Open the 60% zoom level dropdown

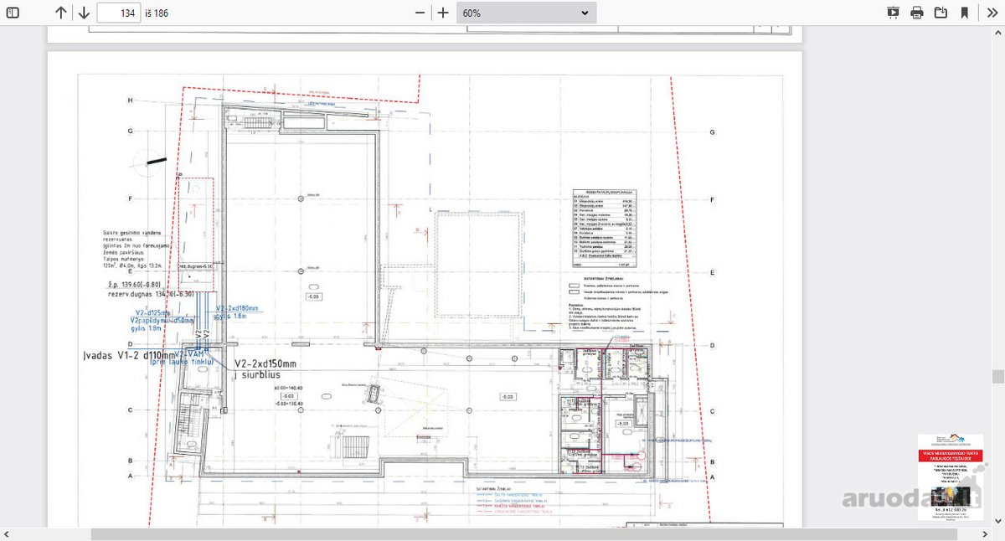tap(527, 13)
